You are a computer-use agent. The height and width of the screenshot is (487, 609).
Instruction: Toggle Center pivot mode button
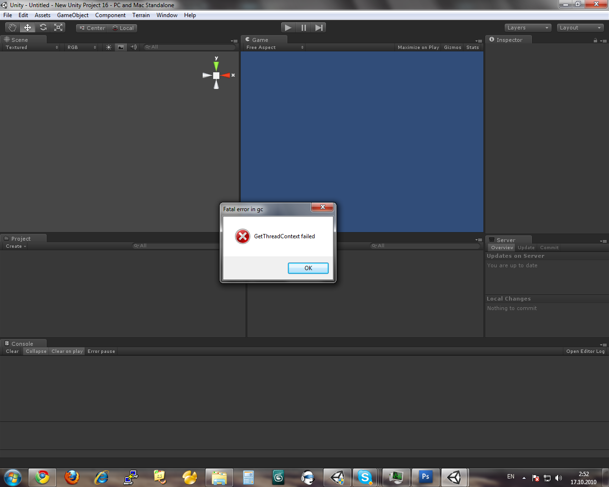pos(92,28)
